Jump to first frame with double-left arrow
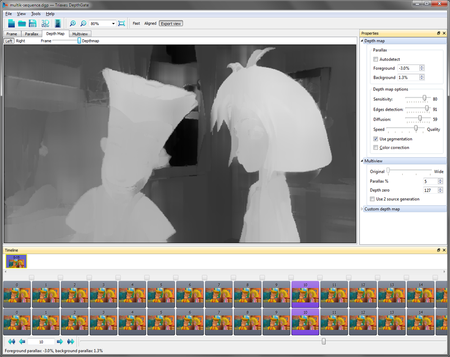The image size is (450, 357). click(12, 342)
